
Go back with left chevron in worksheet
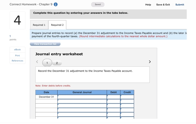tap(37, 62)
